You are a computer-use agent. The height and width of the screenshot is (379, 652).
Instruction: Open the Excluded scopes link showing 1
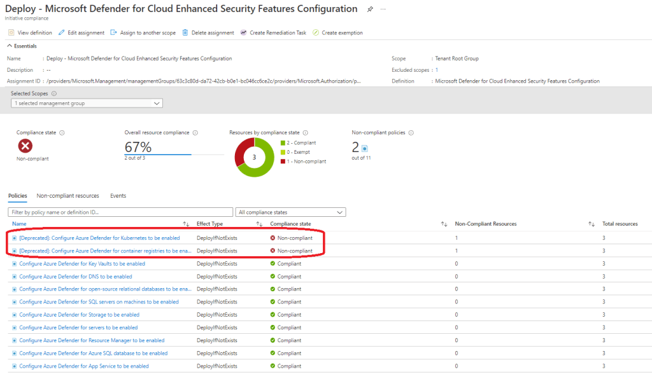(437, 69)
